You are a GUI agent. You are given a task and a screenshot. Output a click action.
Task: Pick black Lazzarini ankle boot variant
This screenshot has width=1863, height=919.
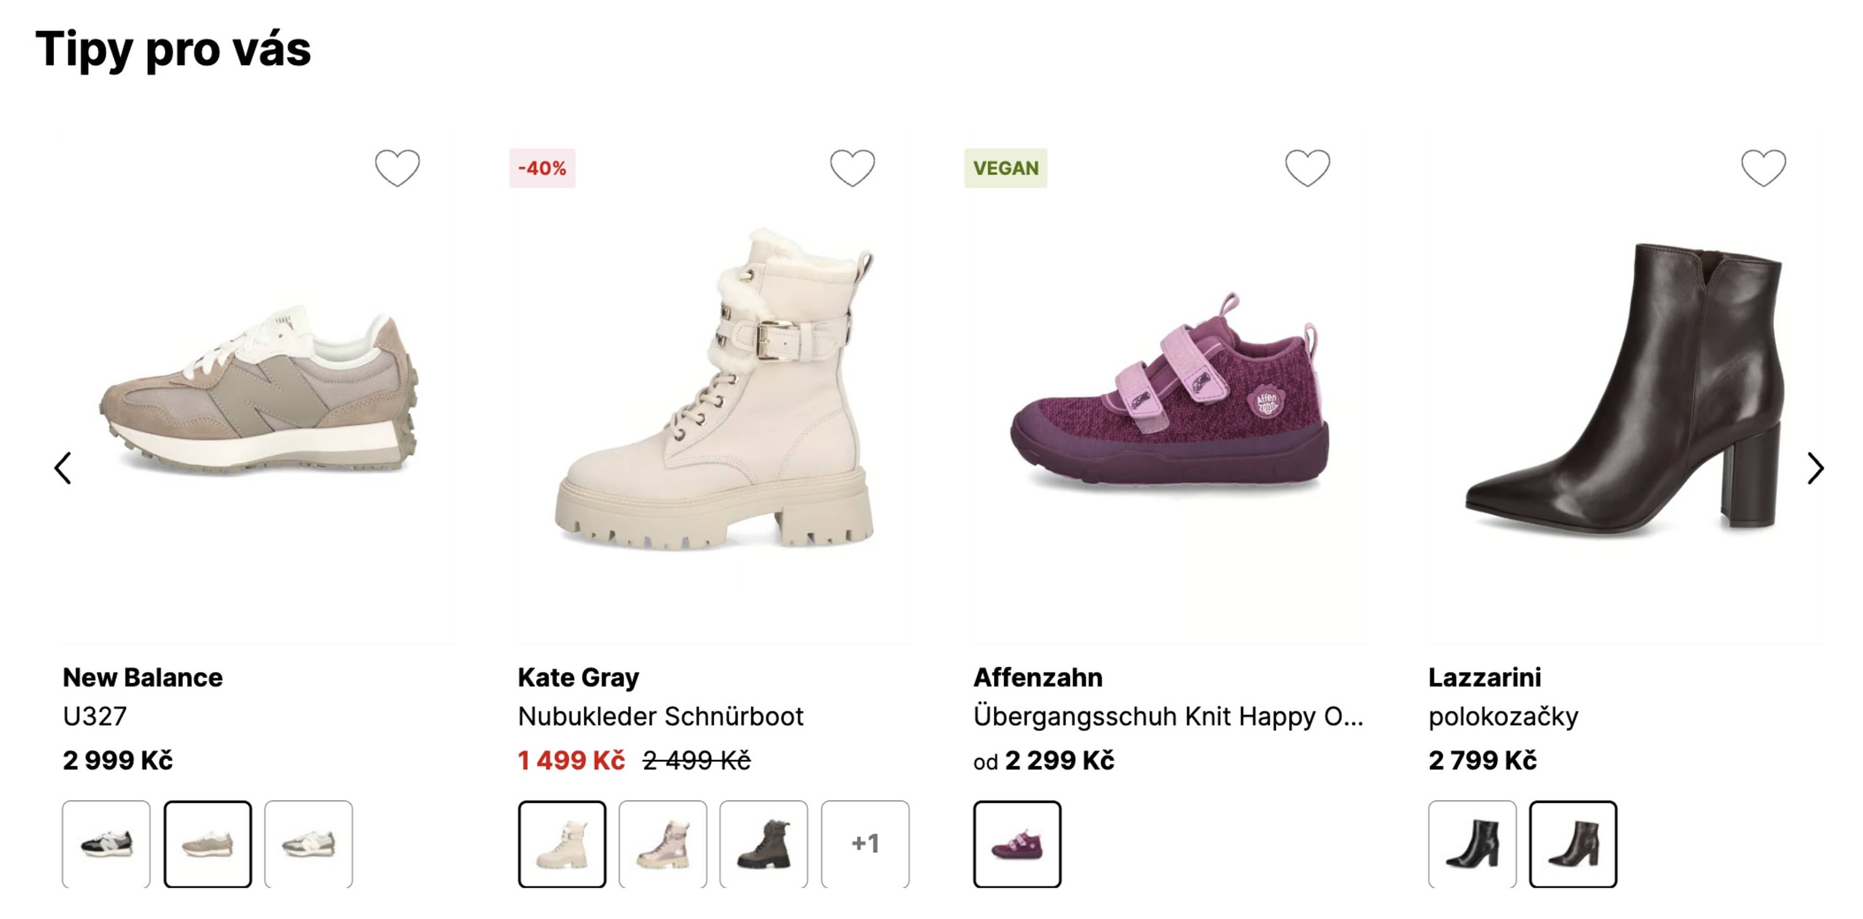[1472, 843]
